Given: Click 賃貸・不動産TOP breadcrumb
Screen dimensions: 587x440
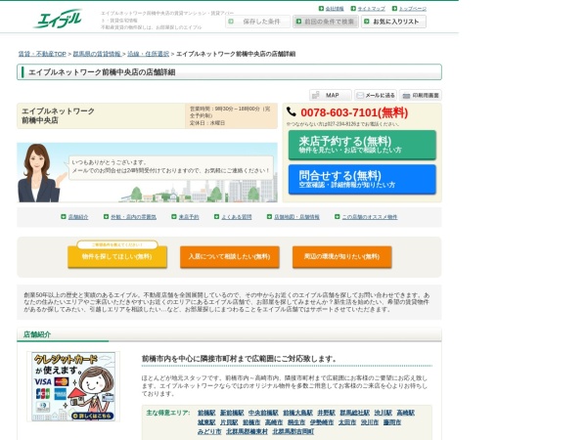Looking at the screenshot, I should (42, 54).
